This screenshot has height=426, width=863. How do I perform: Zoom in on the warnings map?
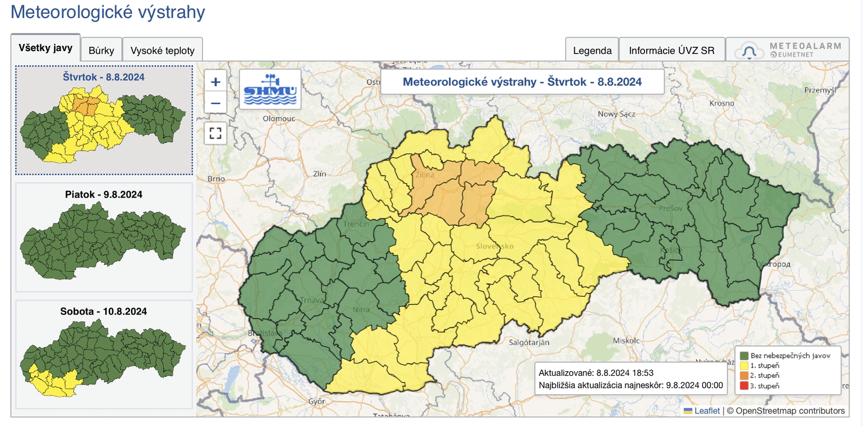pos(216,82)
